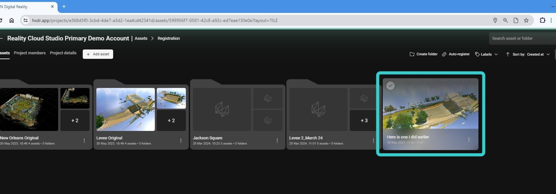Image resolution: width=556 pixels, height=194 pixels.
Task: Bookmark this page with the star icon
Action: [526, 20]
